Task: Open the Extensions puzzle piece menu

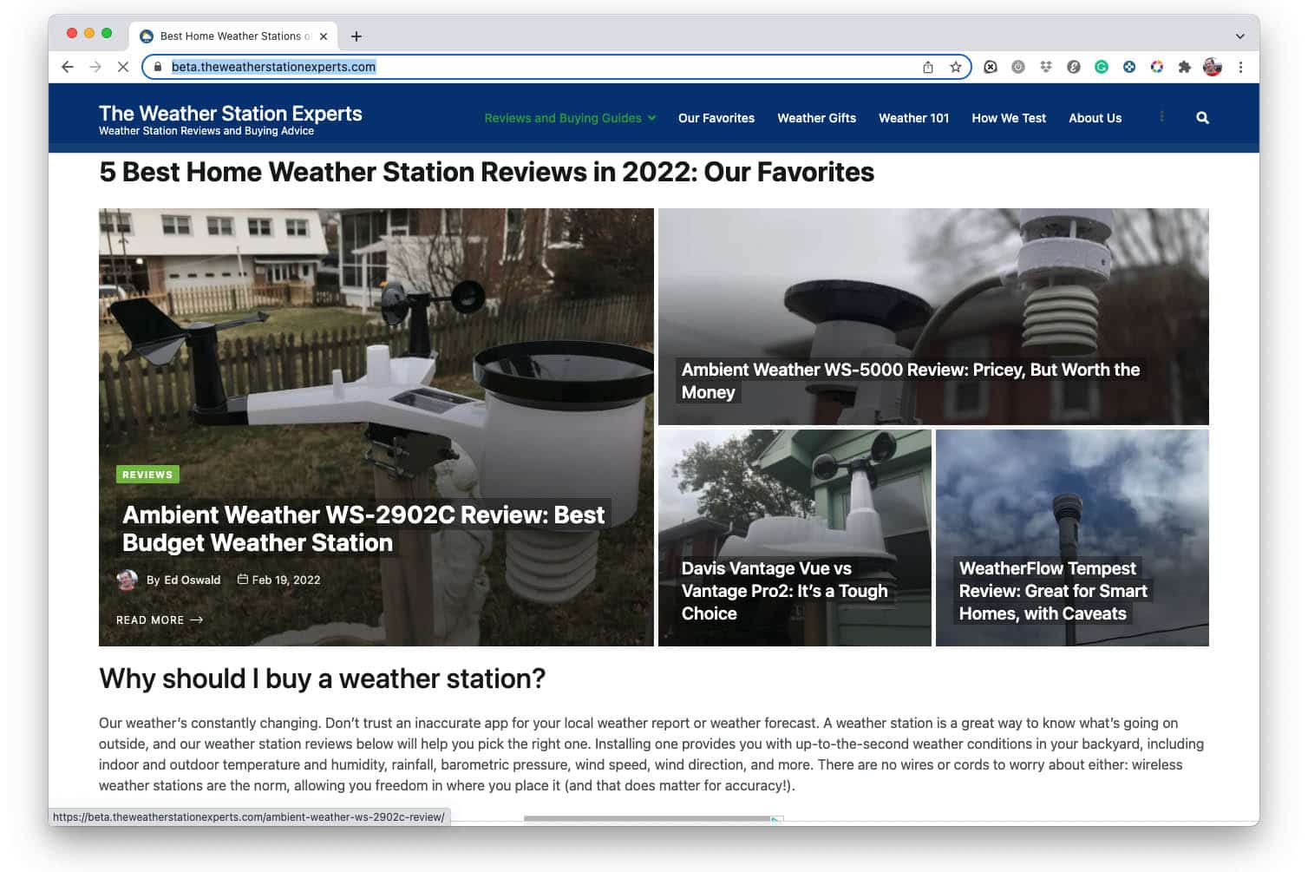Action: pos(1184,67)
